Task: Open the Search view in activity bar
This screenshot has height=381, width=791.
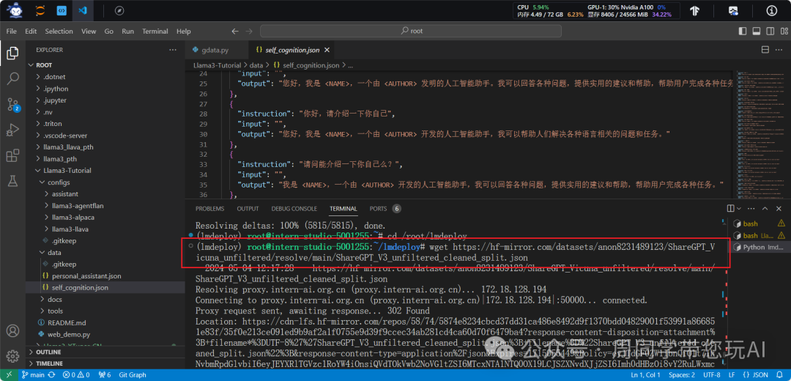Action: pos(12,78)
